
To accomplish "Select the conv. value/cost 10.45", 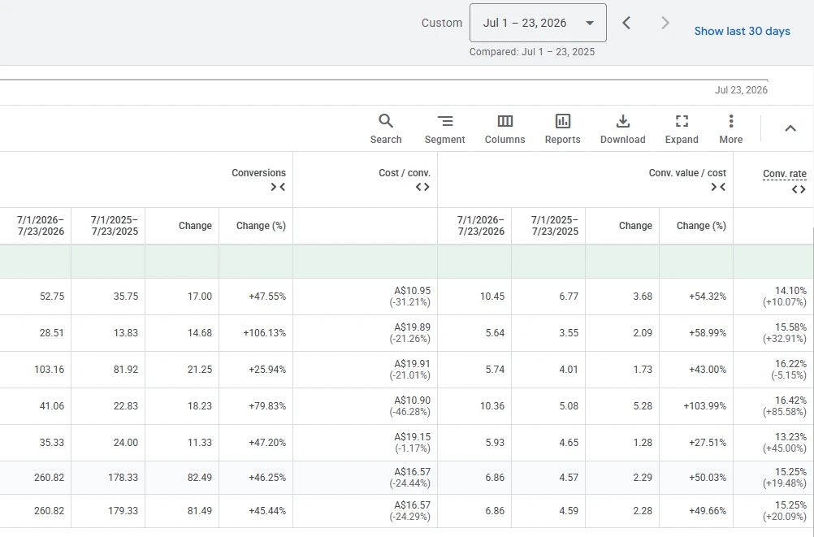I will tap(492, 297).
